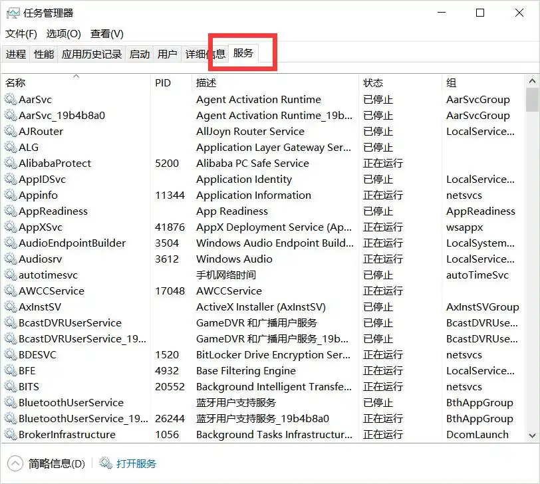Switch to the 启动 tab

(x=140, y=54)
